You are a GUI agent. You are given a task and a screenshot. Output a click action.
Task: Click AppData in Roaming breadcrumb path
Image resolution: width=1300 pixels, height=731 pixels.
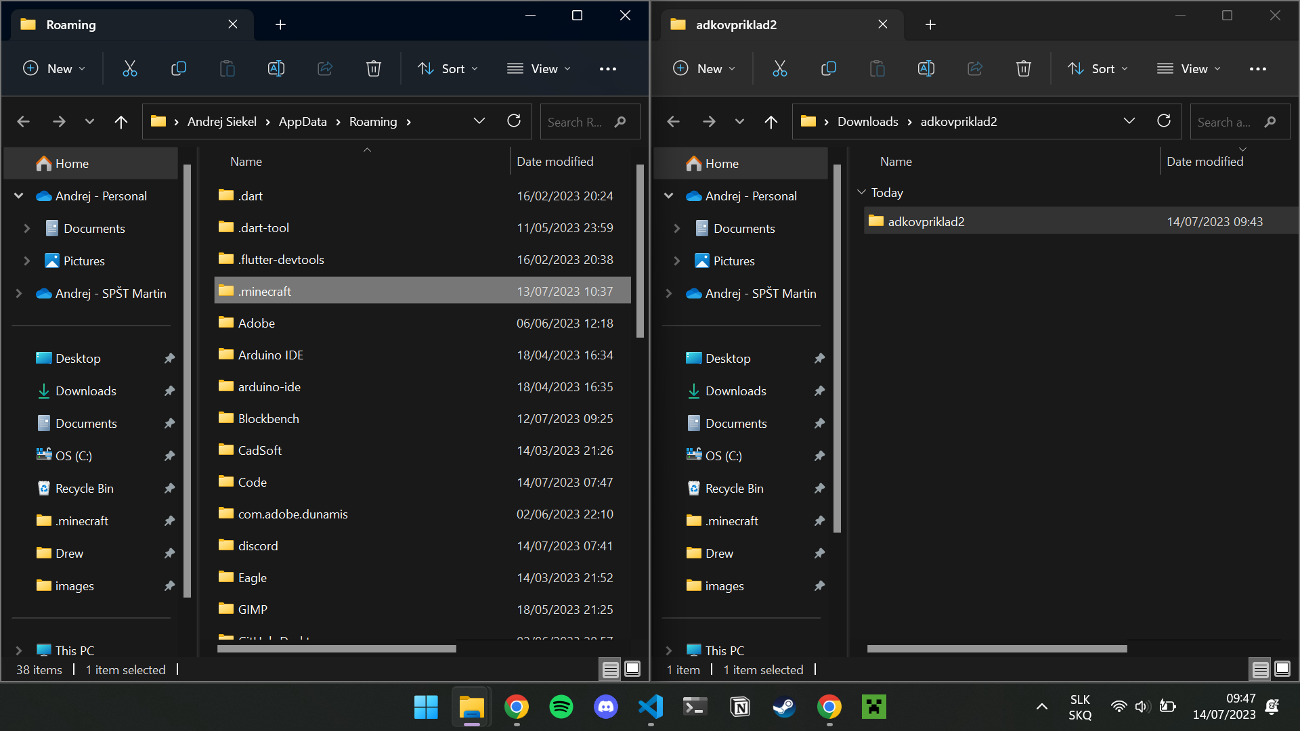pos(303,122)
